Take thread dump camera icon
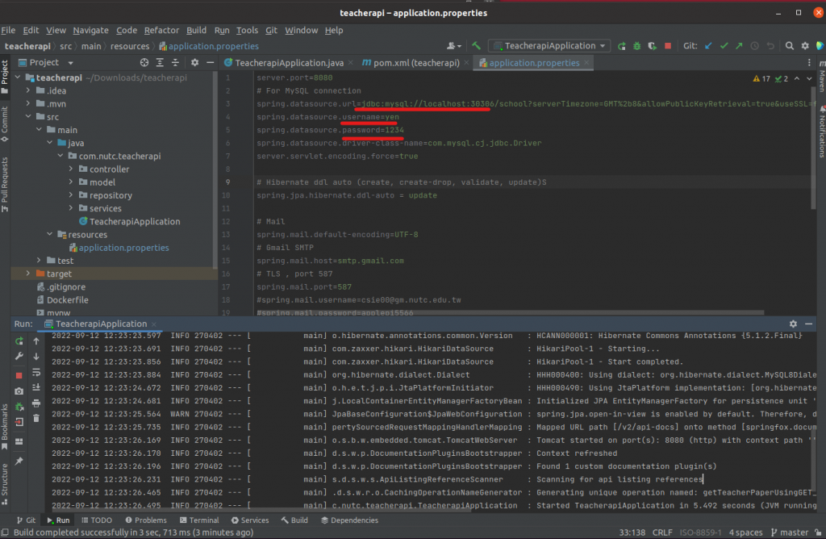 pos(19,391)
